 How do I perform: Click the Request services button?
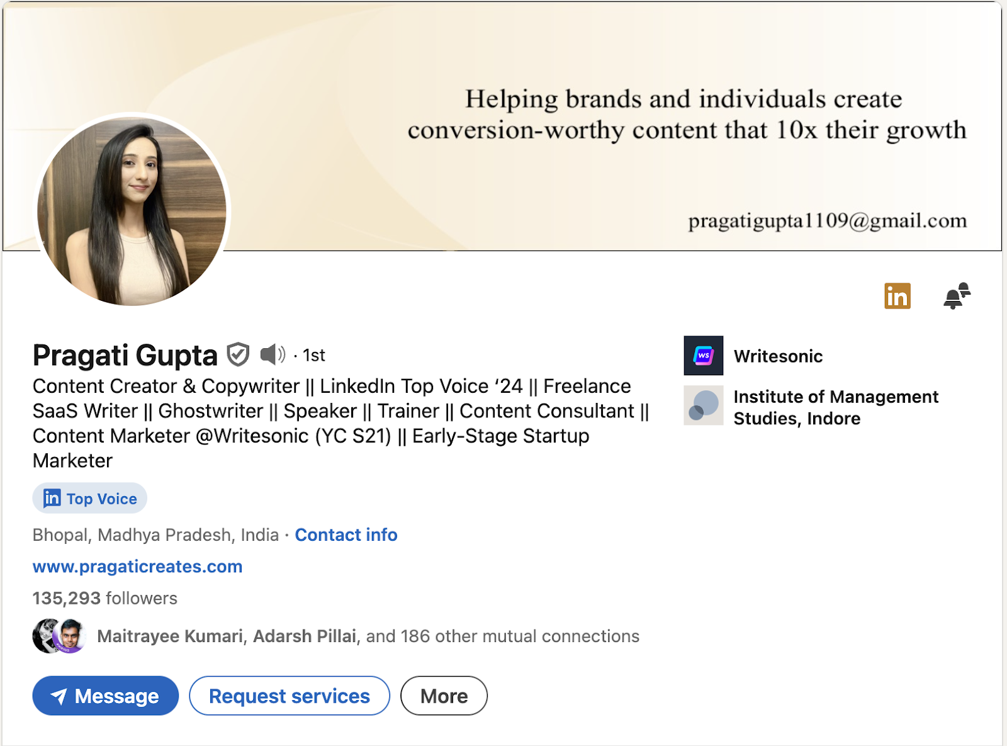[290, 696]
